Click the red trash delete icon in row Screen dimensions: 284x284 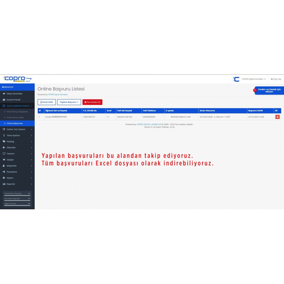coord(277,117)
